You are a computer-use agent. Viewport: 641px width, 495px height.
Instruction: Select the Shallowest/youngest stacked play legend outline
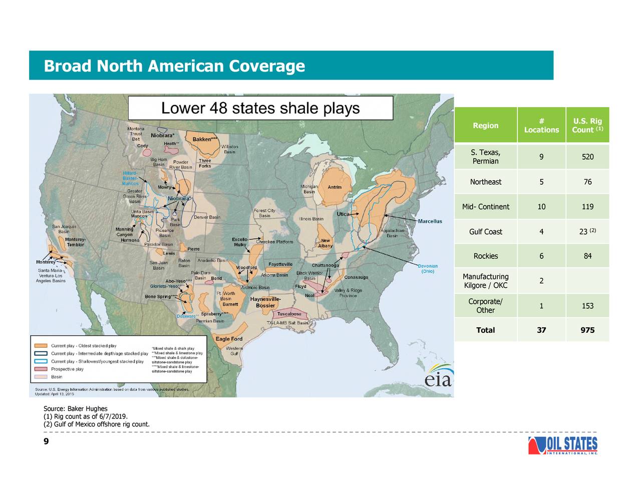40,361
